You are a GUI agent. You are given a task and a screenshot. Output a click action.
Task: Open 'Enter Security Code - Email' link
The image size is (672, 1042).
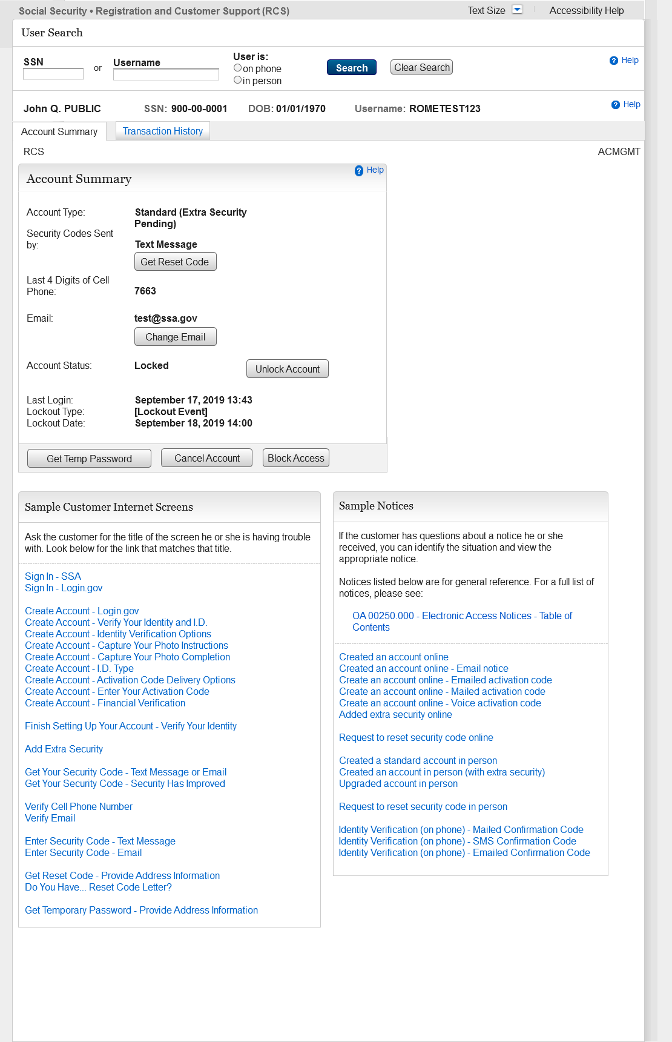click(84, 852)
